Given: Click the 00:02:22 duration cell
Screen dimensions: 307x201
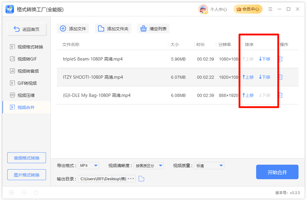Looking at the screenshot, I should (205, 77).
